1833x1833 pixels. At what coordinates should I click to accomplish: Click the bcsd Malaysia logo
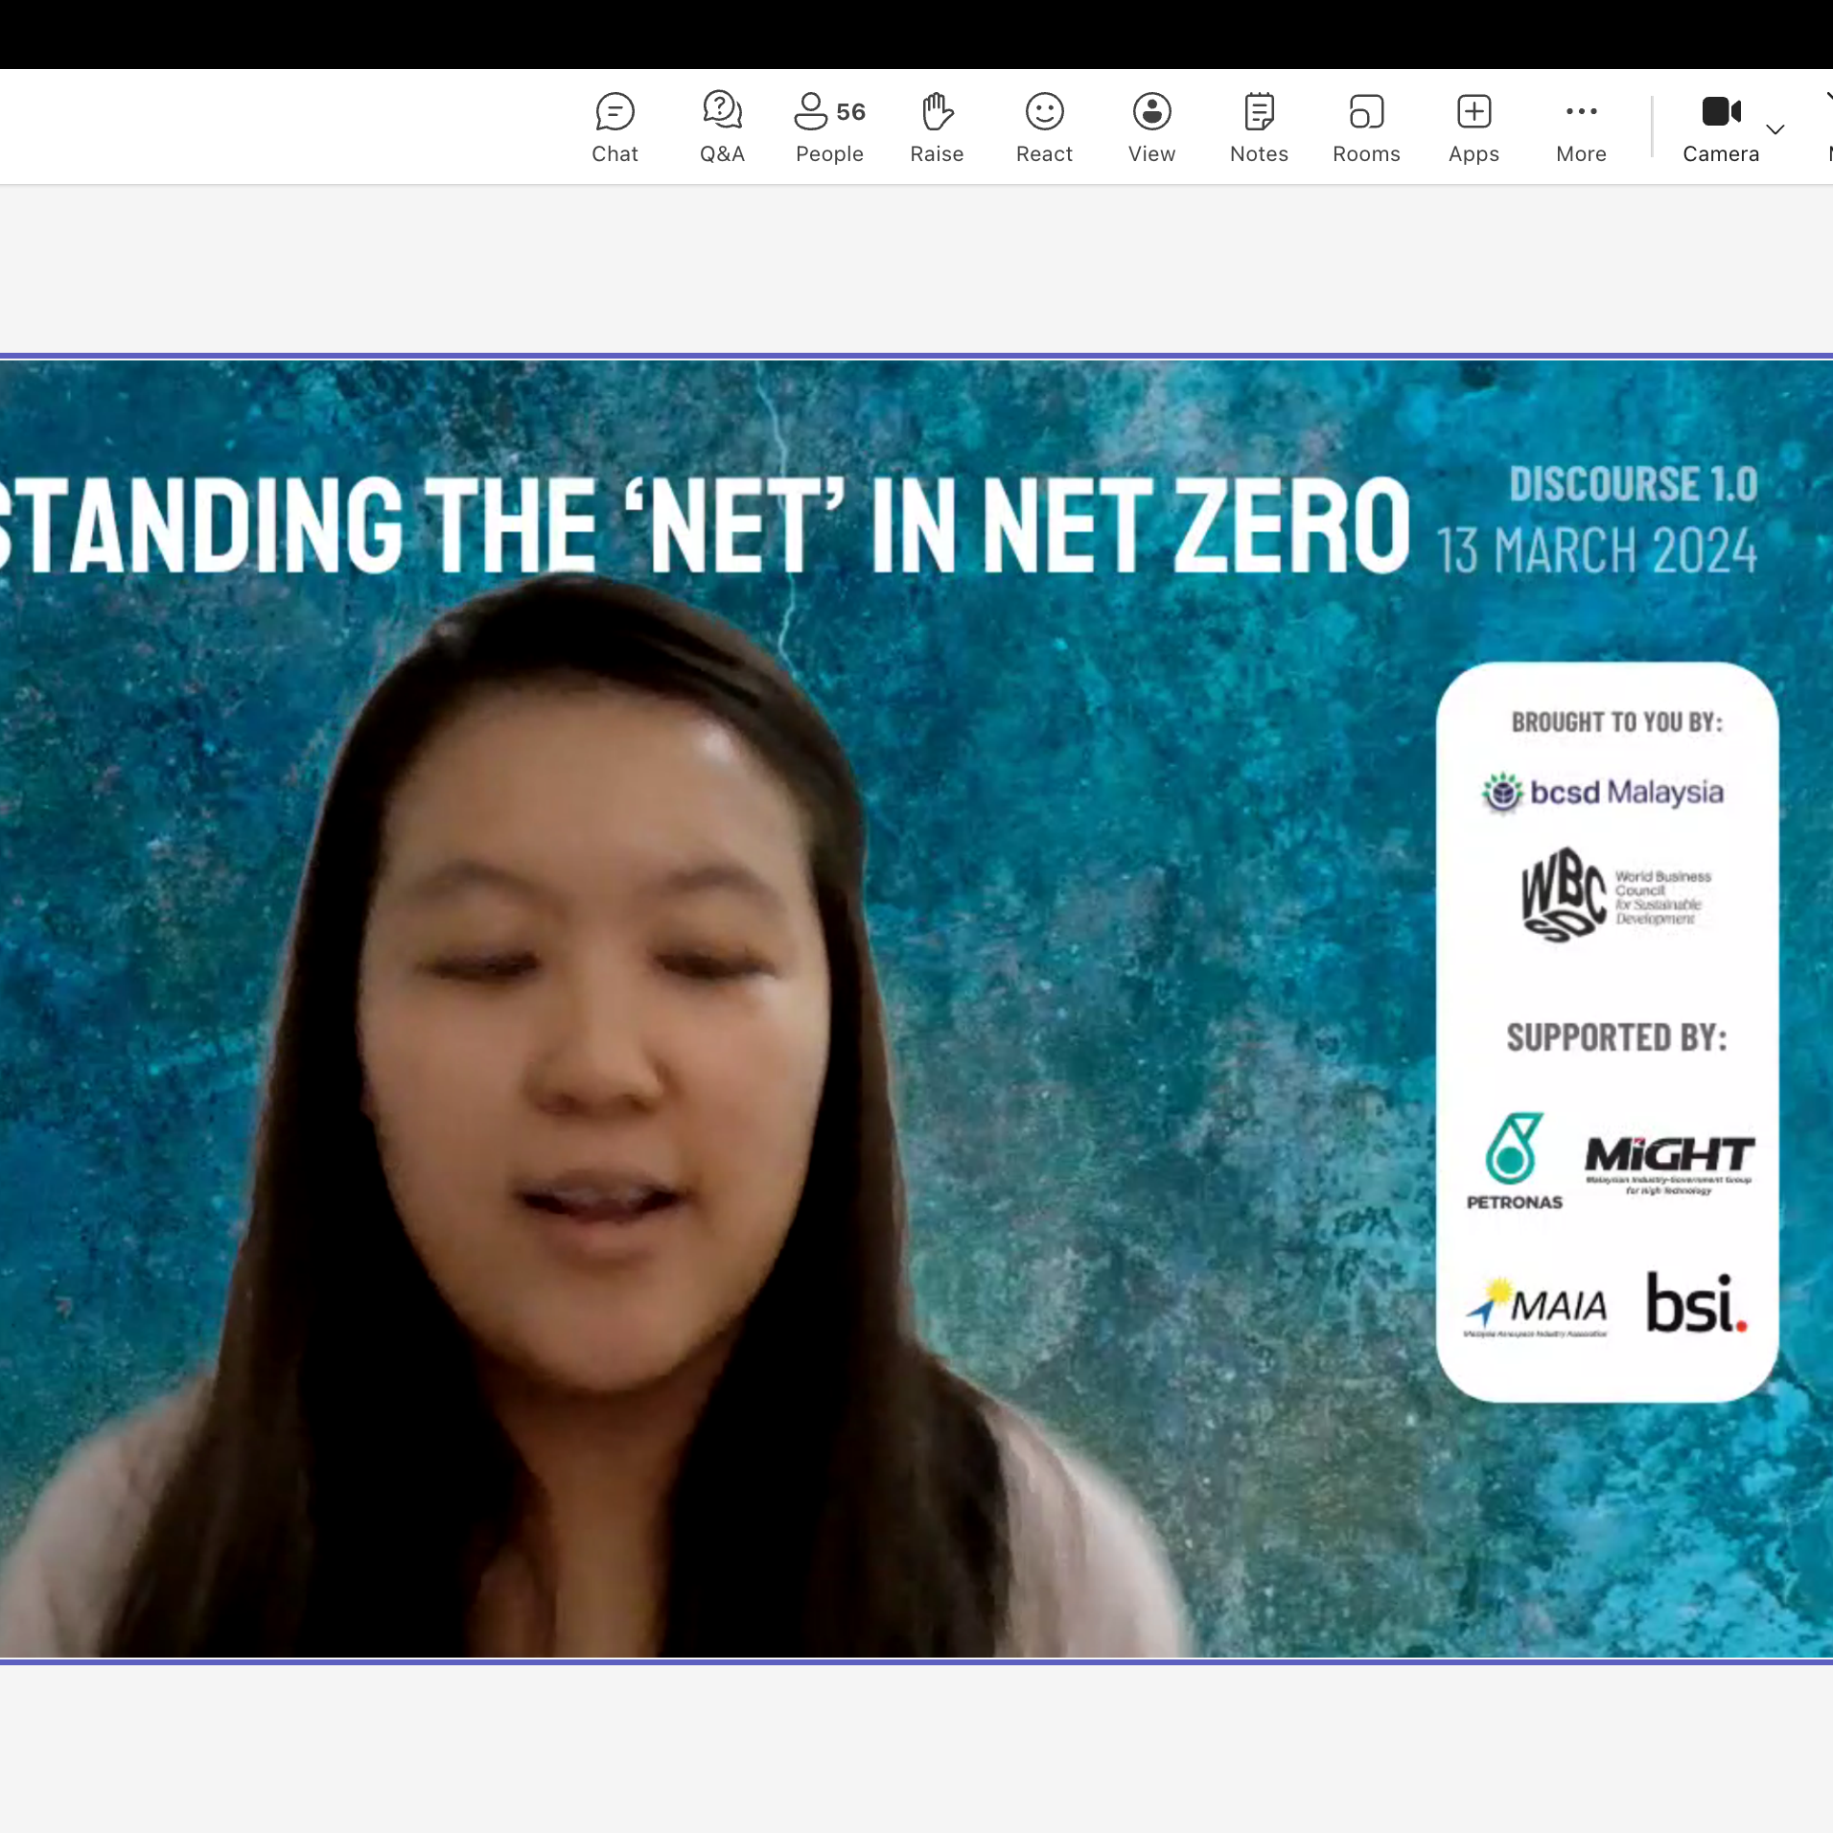pos(1604,793)
